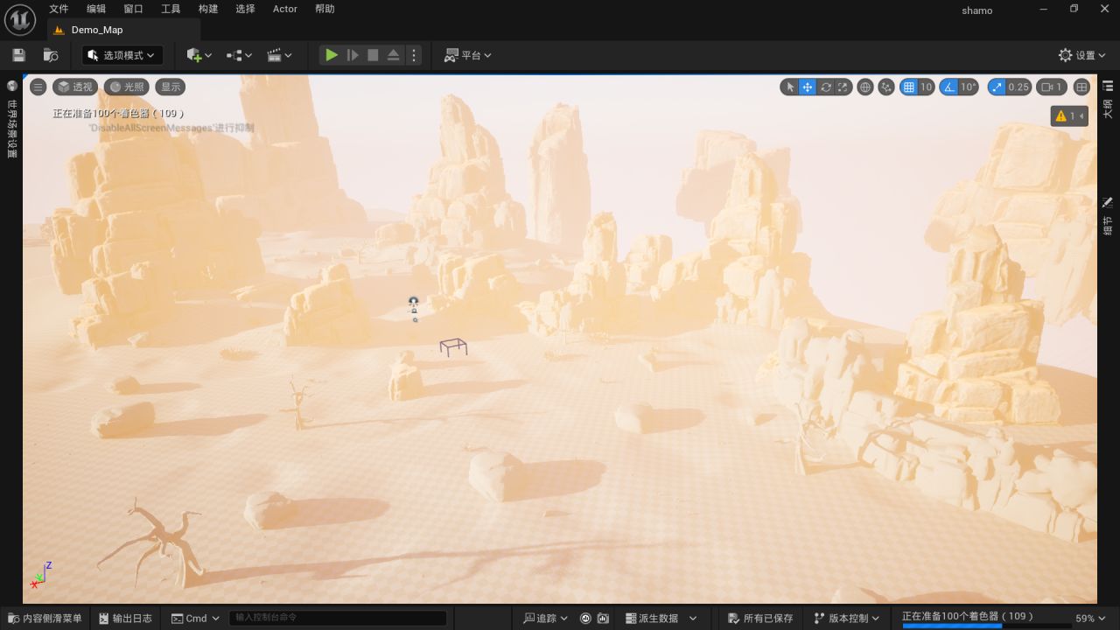Open the 显示 show flags button
Screen dimensions: 1120x630
171,87
